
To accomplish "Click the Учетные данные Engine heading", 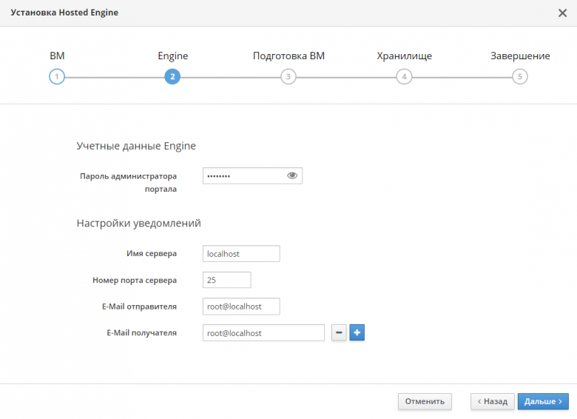I will pyautogui.click(x=136, y=146).
